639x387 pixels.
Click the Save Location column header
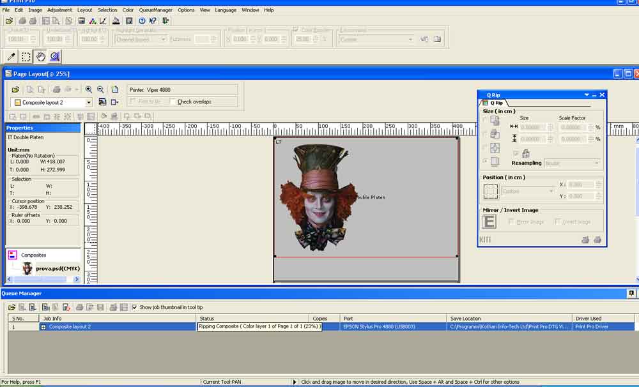(509, 319)
